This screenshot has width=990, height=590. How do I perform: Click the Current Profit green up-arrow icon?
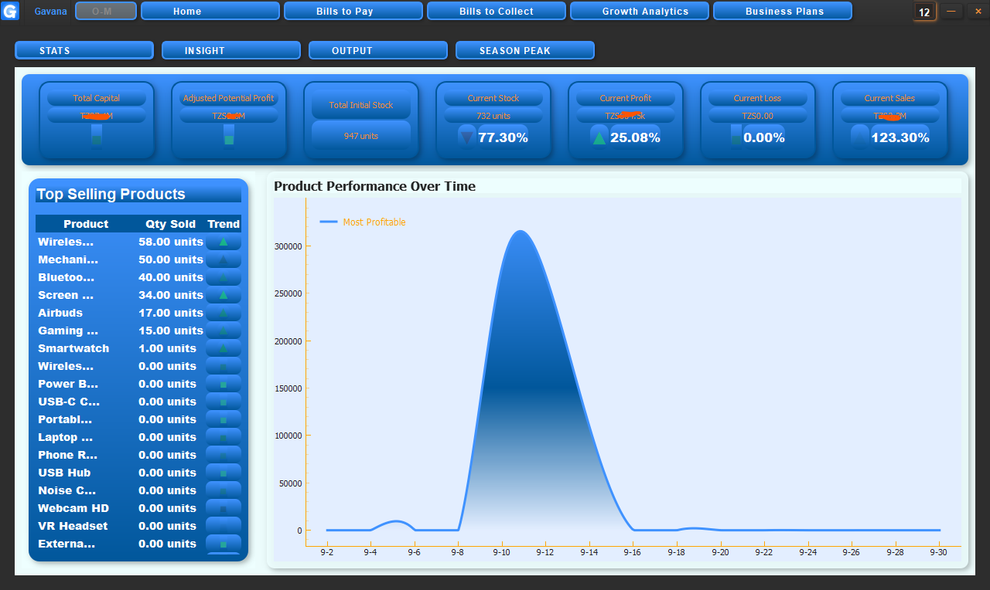[x=599, y=138]
